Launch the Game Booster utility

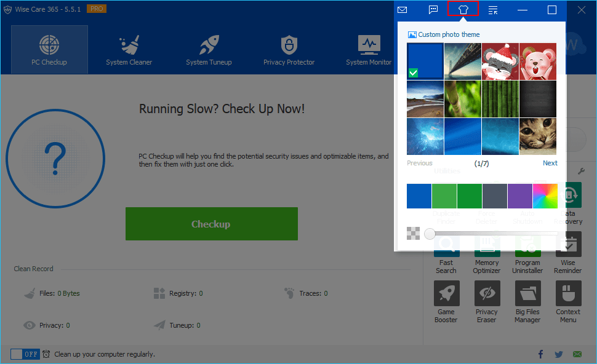pos(446,302)
